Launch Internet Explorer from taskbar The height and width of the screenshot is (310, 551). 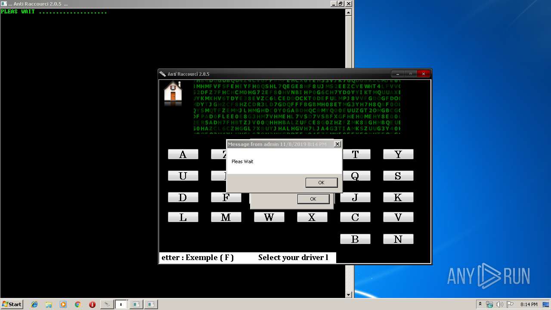point(34,304)
